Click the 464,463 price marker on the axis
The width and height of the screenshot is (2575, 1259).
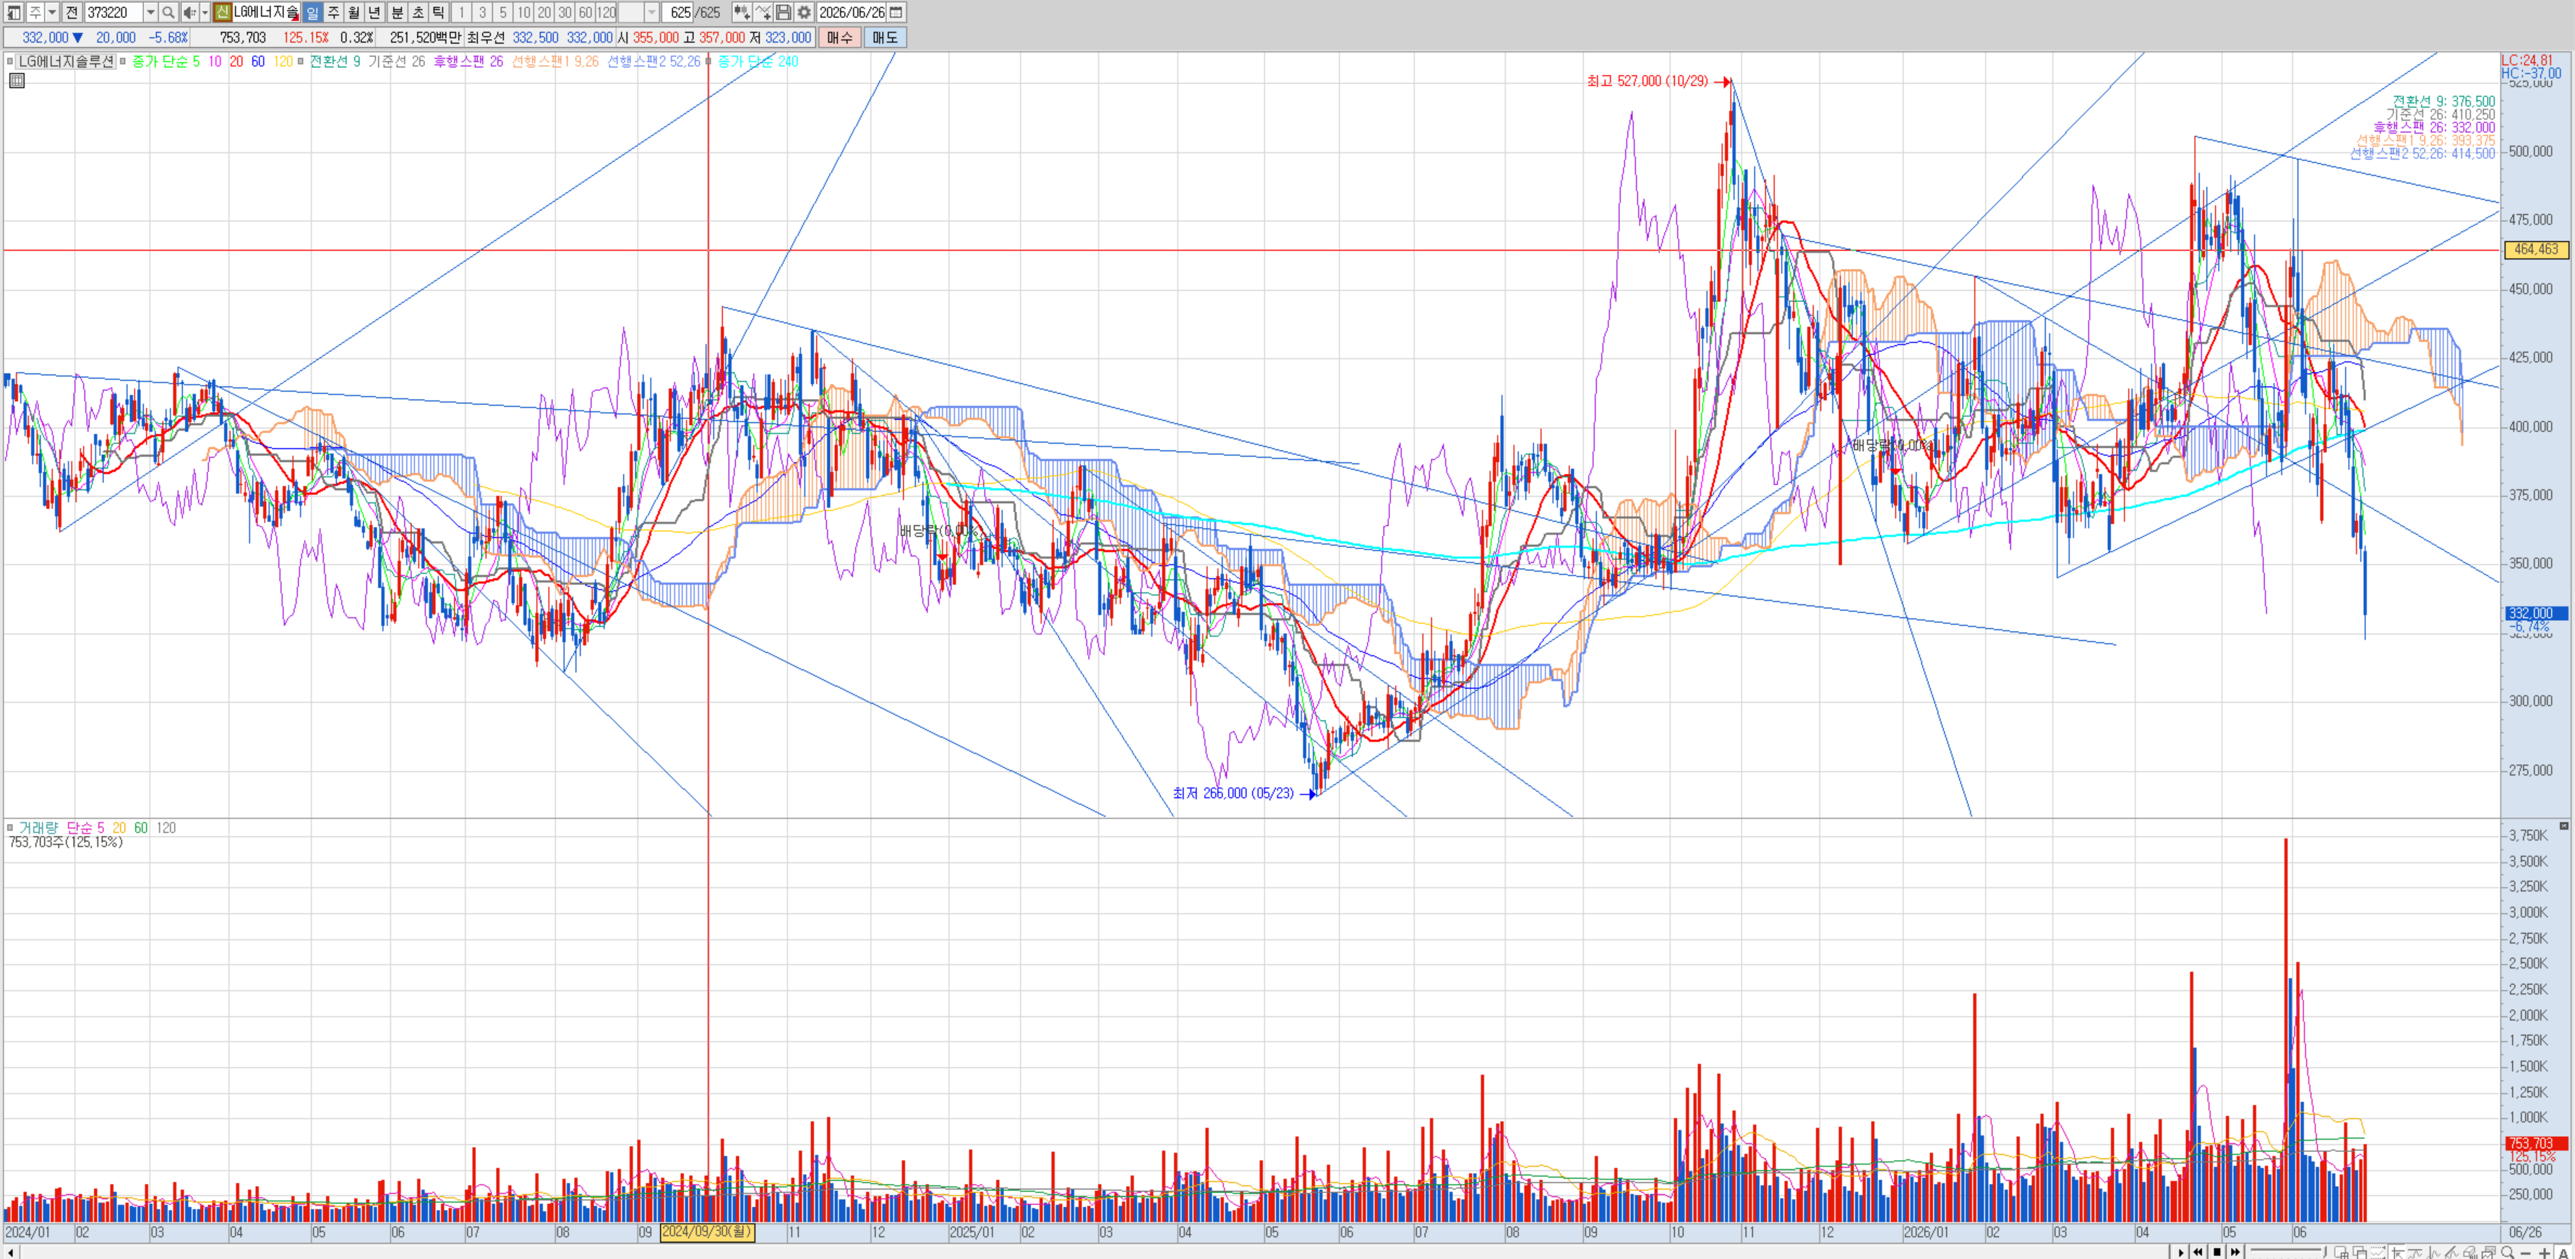point(2537,250)
